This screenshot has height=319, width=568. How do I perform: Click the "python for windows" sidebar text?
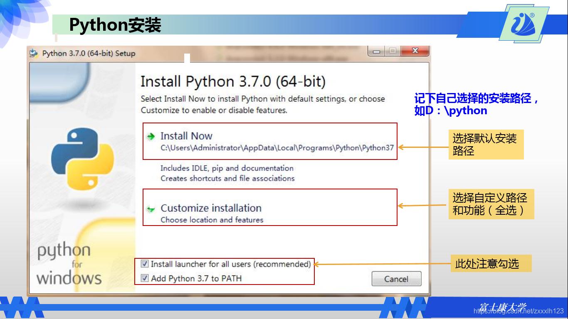pyautogui.click(x=69, y=265)
